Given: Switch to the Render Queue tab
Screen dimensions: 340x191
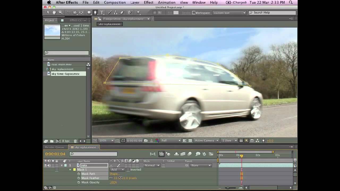Looking at the screenshot, I should [x=55, y=147].
